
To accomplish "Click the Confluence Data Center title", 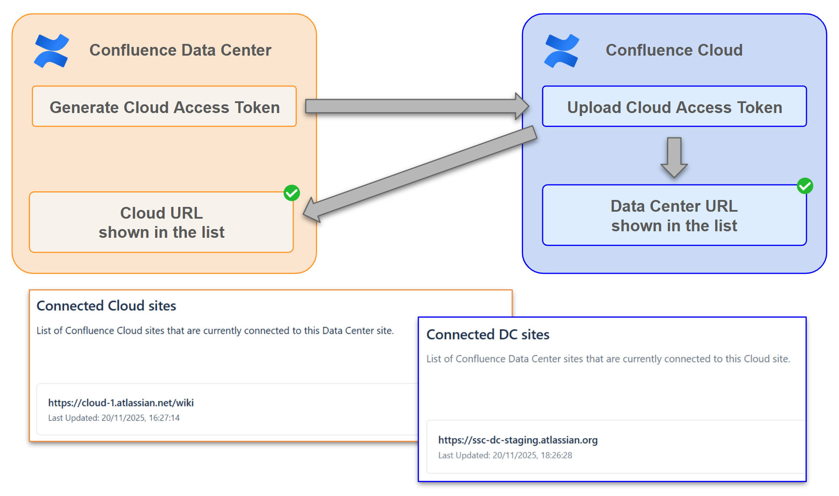I will click(x=180, y=50).
